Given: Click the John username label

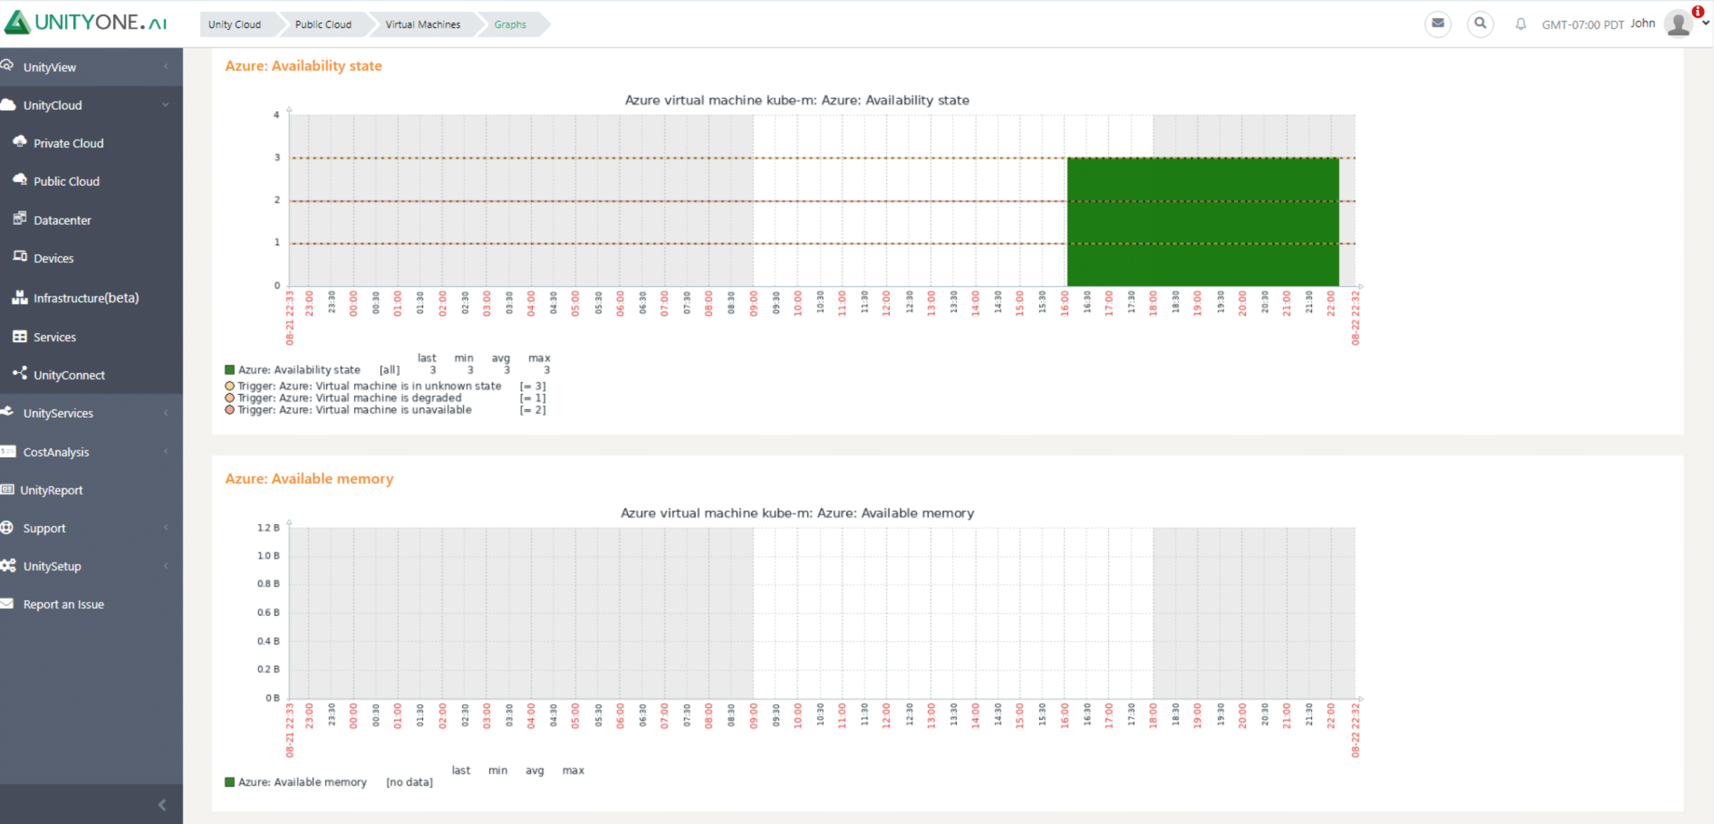Looking at the screenshot, I should (x=1642, y=23).
